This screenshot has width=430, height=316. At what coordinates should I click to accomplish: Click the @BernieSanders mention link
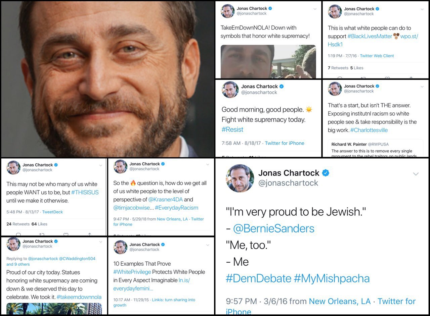[x=274, y=228]
